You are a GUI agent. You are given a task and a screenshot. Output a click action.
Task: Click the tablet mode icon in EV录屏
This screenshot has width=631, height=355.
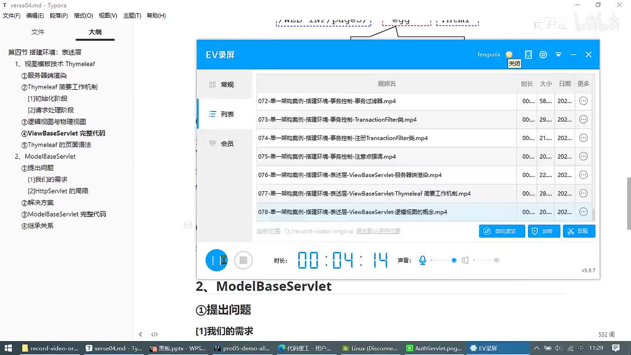click(528, 55)
